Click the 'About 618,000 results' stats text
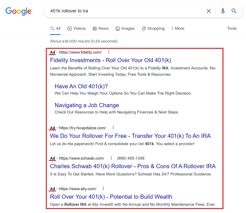246x213 pixels. [x=84, y=41]
